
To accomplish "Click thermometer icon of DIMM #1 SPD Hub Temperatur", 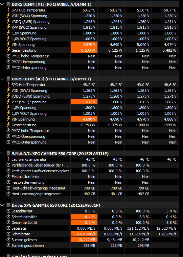I will [x=8, y=10].
